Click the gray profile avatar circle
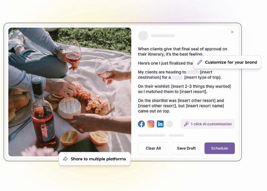 (143, 36)
